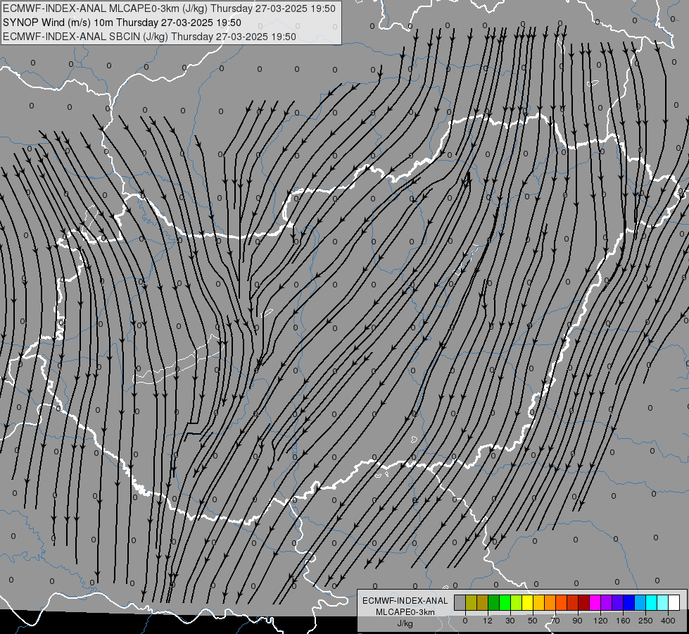Viewport: 689px width, 634px height.
Task: Click the MLCAPE0-3km title line at top
Action: (169, 8)
